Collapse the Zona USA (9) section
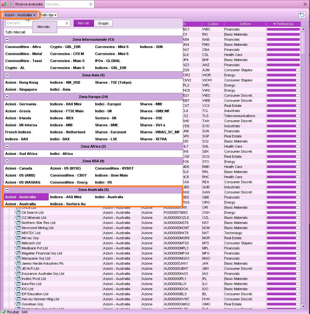 click(x=7, y=161)
